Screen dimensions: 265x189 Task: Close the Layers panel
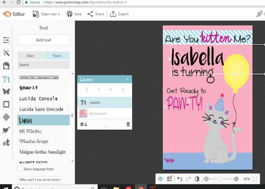pyautogui.click(x=127, y=79)
